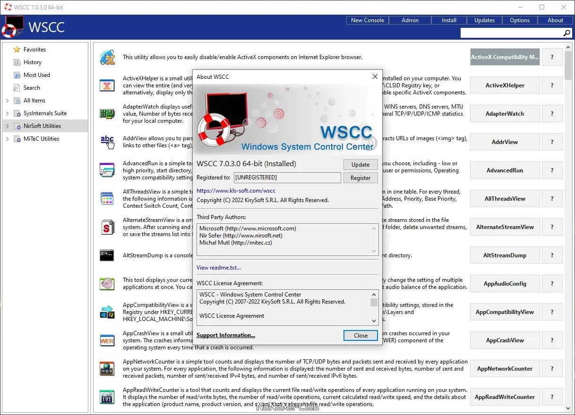Screen dimensions: 575x415
Task: Click the NirSoft Utilities folder icon
Action: [17, 126]
